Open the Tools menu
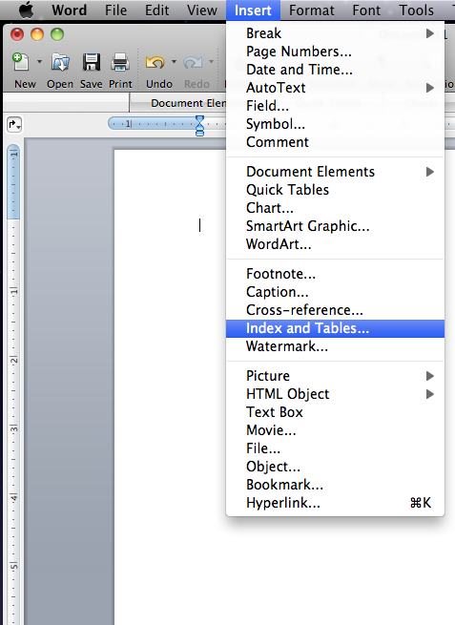Viewport: 455px width, 625px height. (416, 10)
